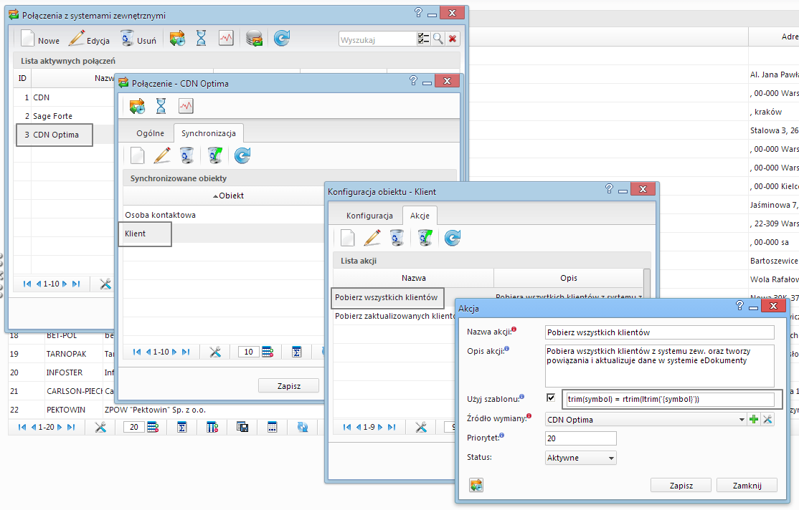Click the Priorytet field showing 20
This screenshot has height=510, width=799.
tap(581, 438)
